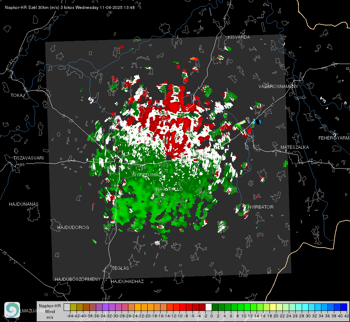The height and width of the screenshot is (322, 350).
Task: Select the HAJDÚDOROG label
Action: [73, 228]
